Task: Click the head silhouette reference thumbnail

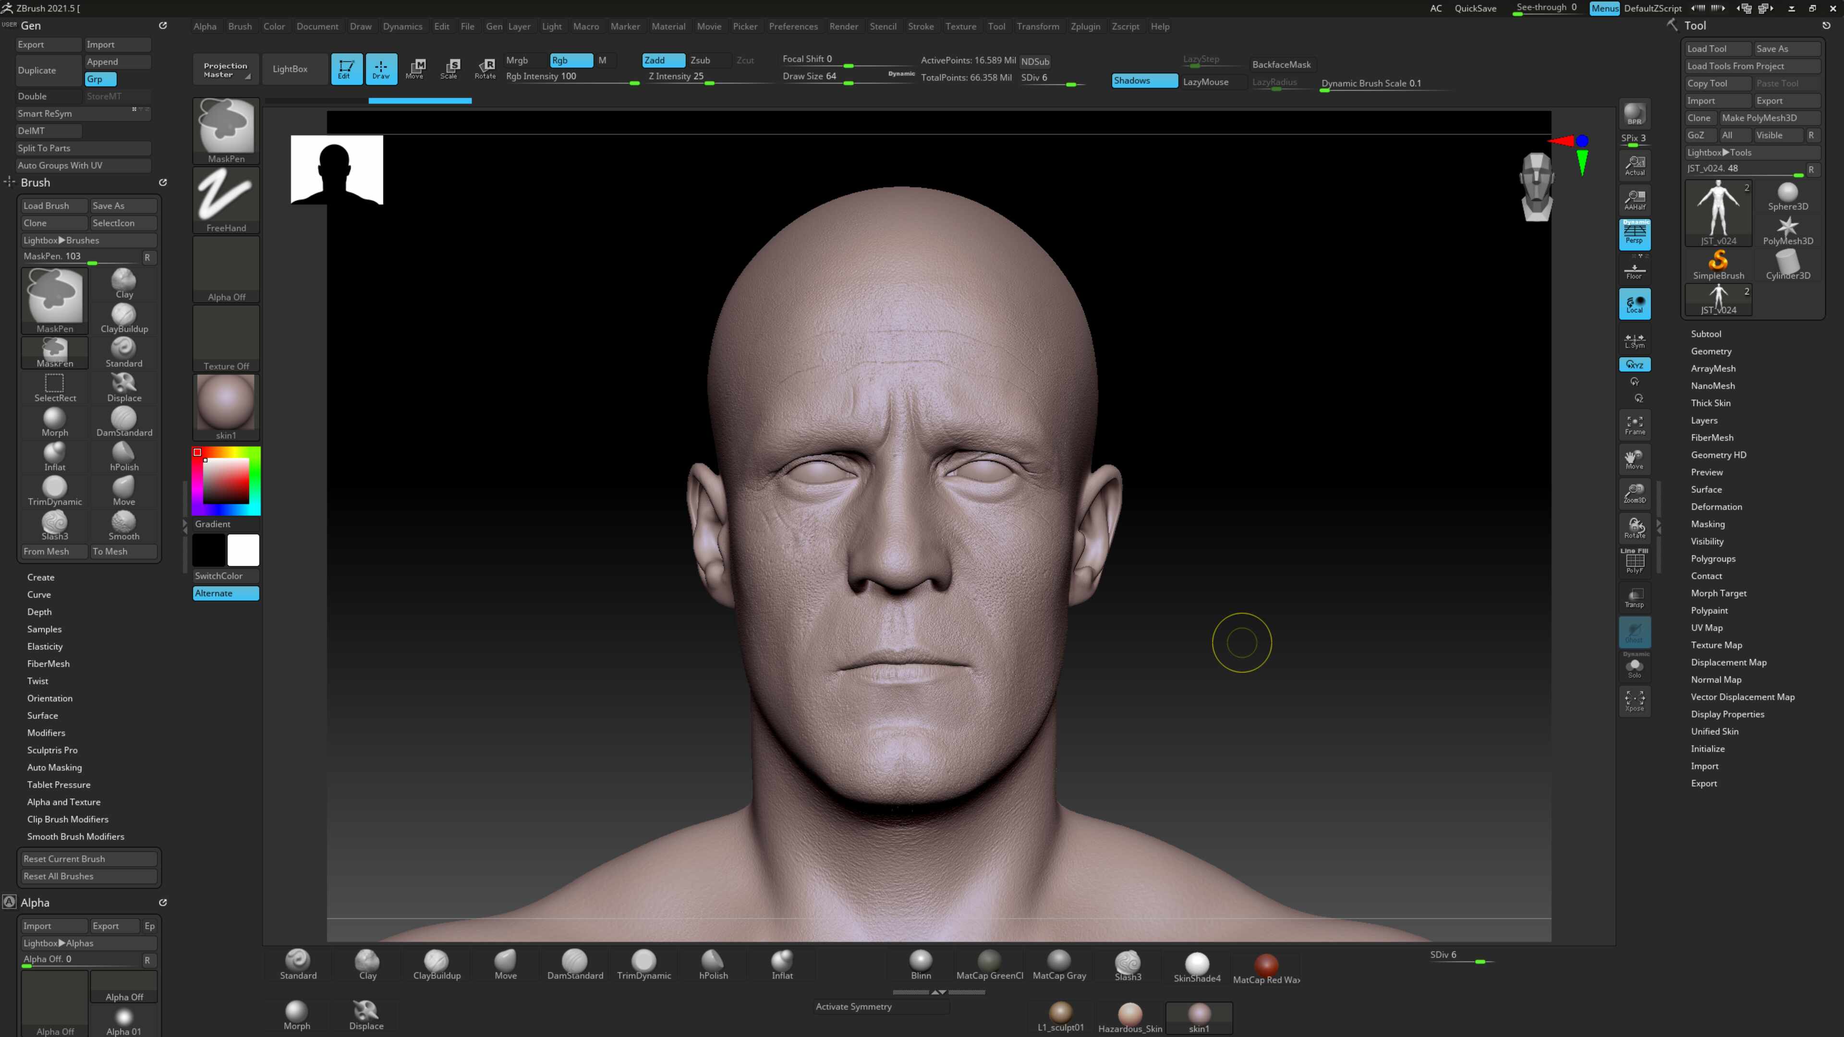Action: [x=337, y=169]
